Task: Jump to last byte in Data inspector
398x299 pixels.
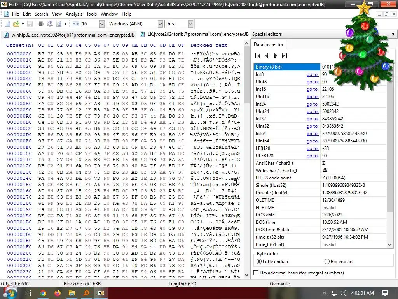Action: 284,56
